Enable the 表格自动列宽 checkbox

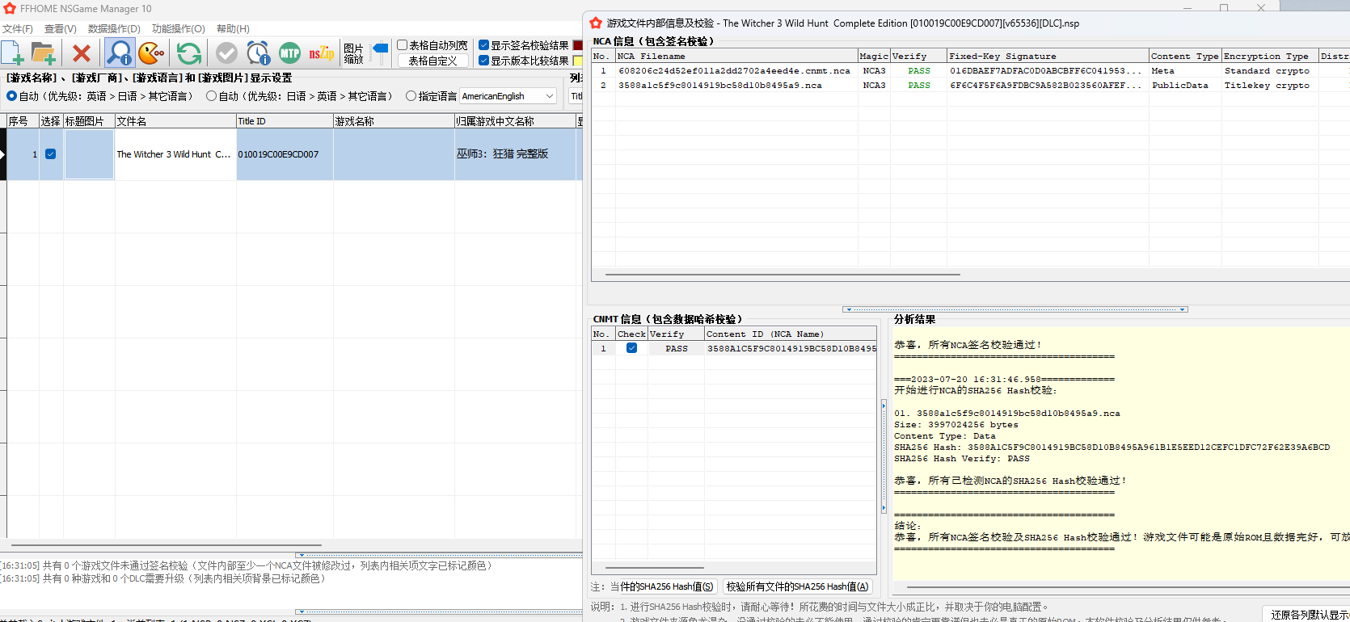(402, 45)
